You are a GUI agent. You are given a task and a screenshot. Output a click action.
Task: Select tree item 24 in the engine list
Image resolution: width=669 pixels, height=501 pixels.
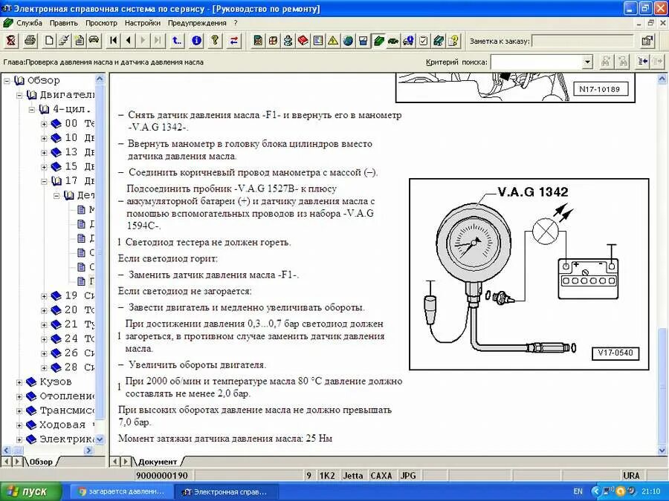click(x=73, y=338)
